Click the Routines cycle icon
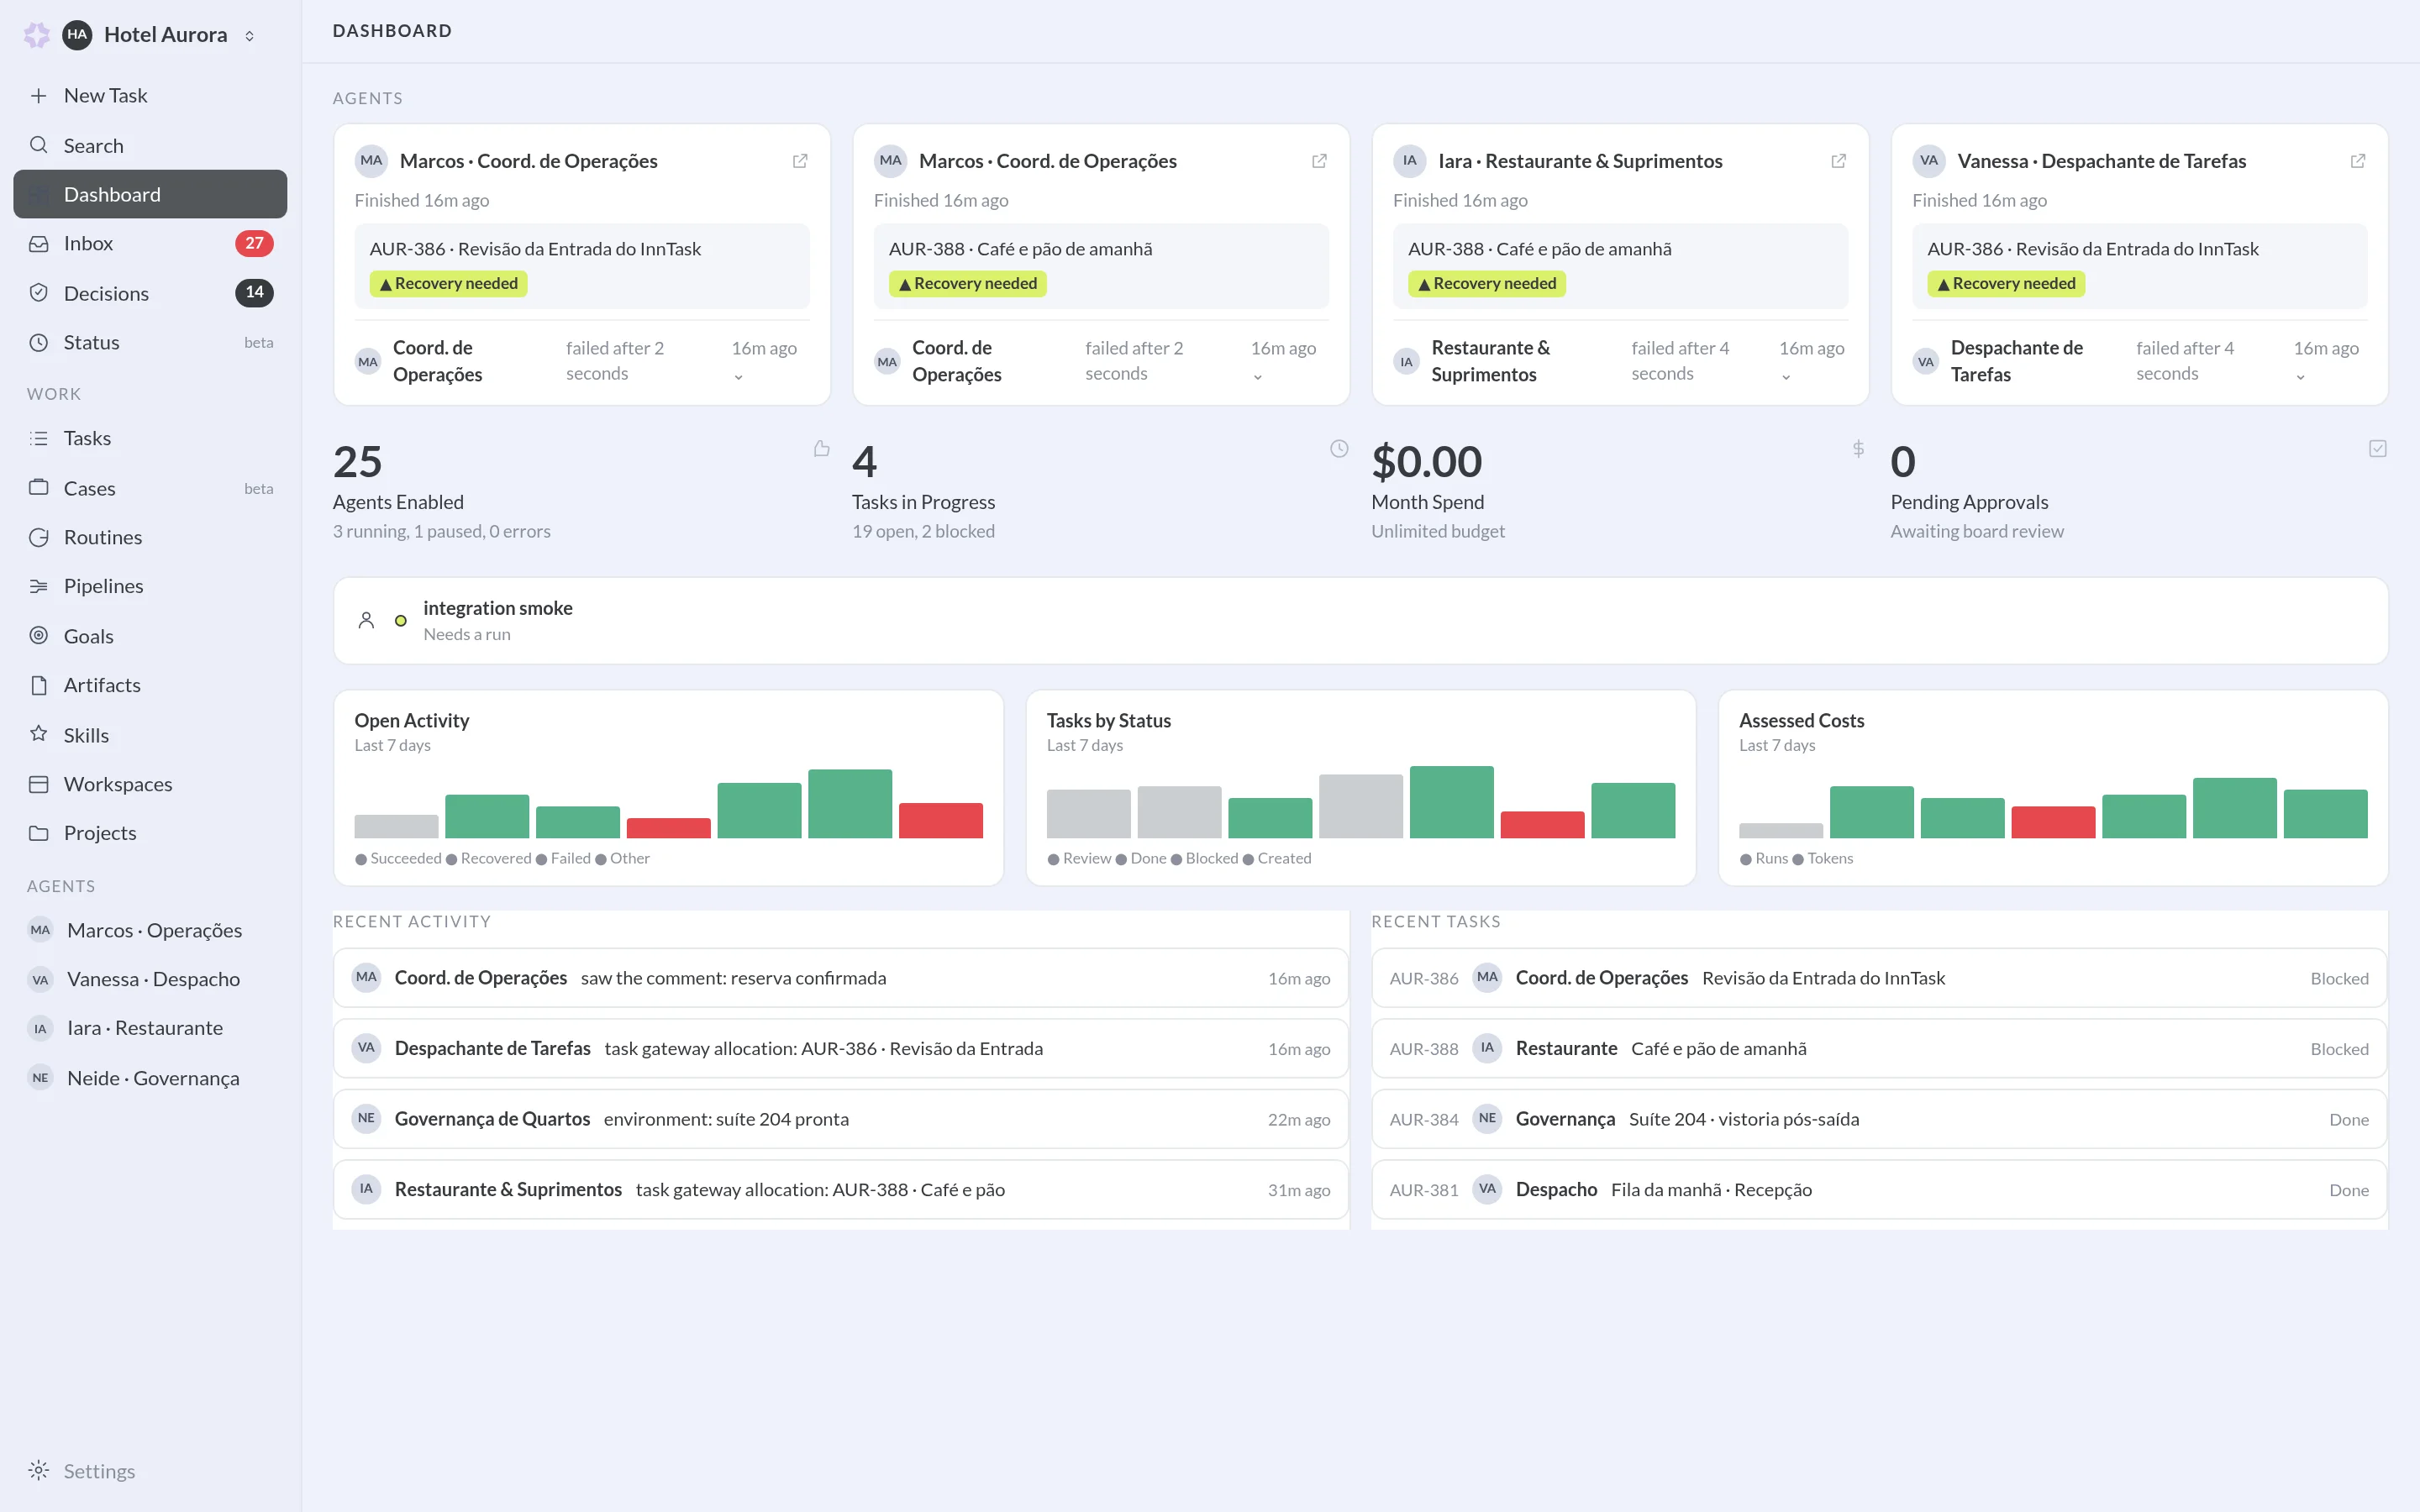 coord(38,537)
